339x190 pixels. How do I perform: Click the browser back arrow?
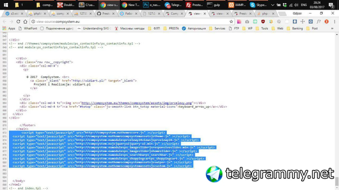[x=5, y=22]
